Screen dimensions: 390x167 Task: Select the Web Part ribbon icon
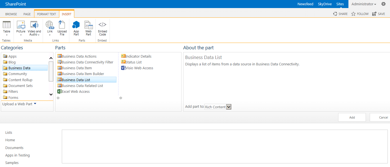coord(88,25)
